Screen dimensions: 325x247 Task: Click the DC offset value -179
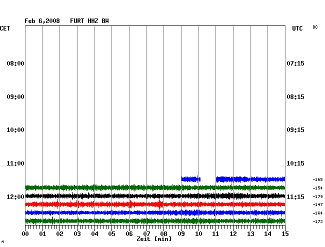pos(317,196)
